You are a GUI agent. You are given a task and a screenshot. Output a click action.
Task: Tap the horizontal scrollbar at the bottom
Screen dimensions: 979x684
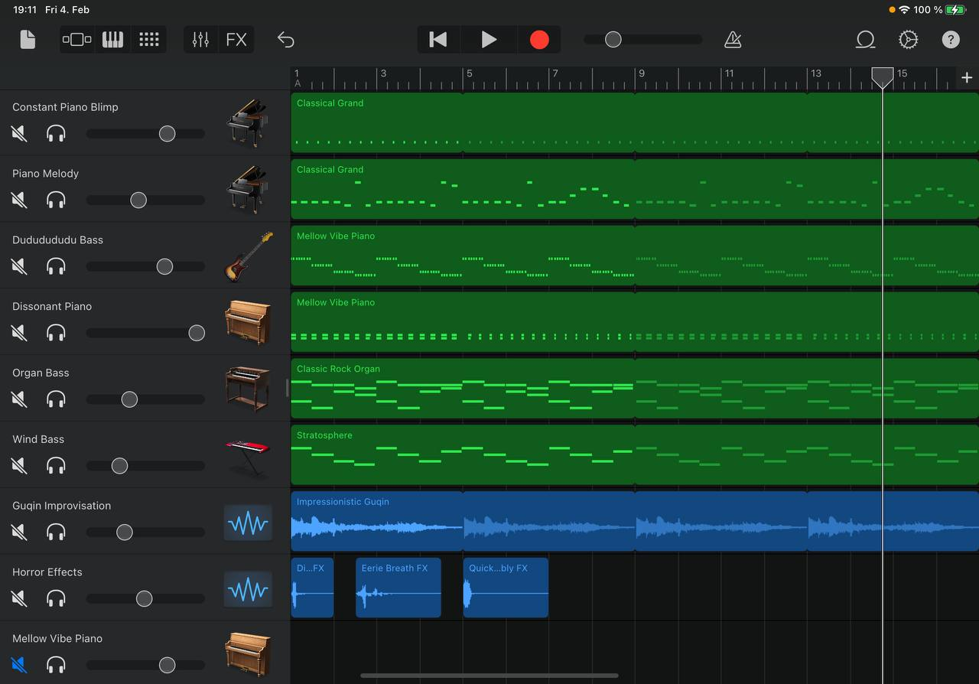pyautogui.click(x=489, y=675)
